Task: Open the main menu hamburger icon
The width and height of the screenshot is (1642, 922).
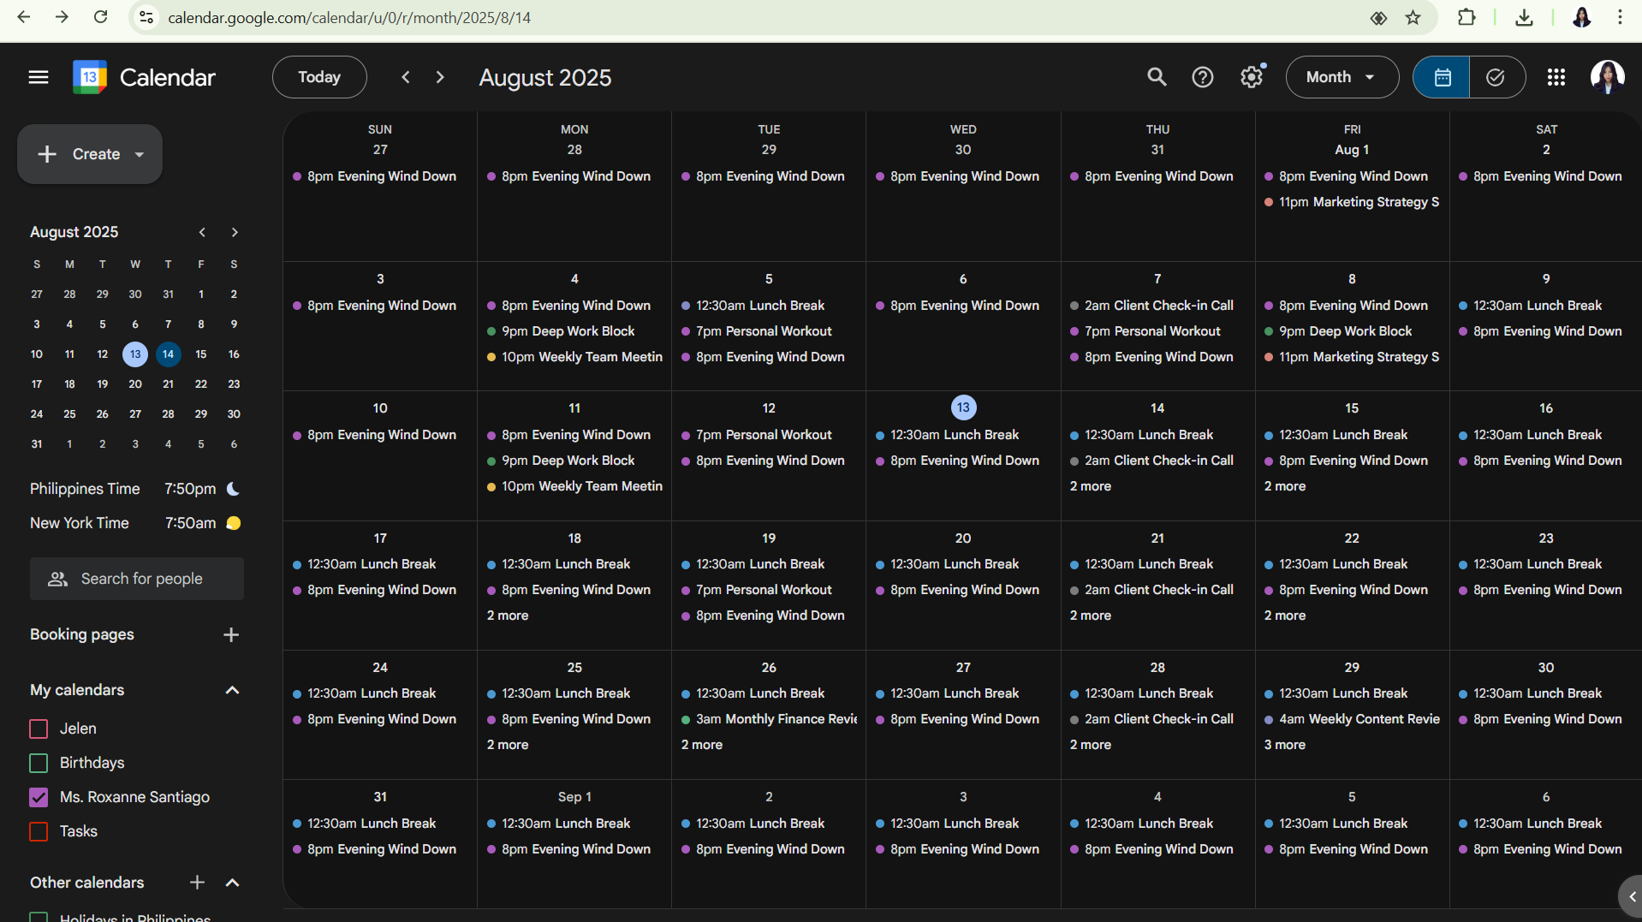Action: coord(39,77)
